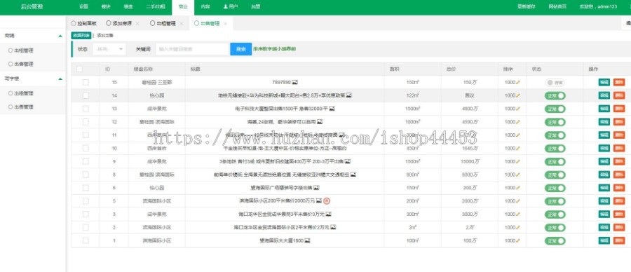Image resolution: width=631 pixels, height=272 pixels.
Task: Edit sort order pencil for ID 8
Action: click(518, 175)
